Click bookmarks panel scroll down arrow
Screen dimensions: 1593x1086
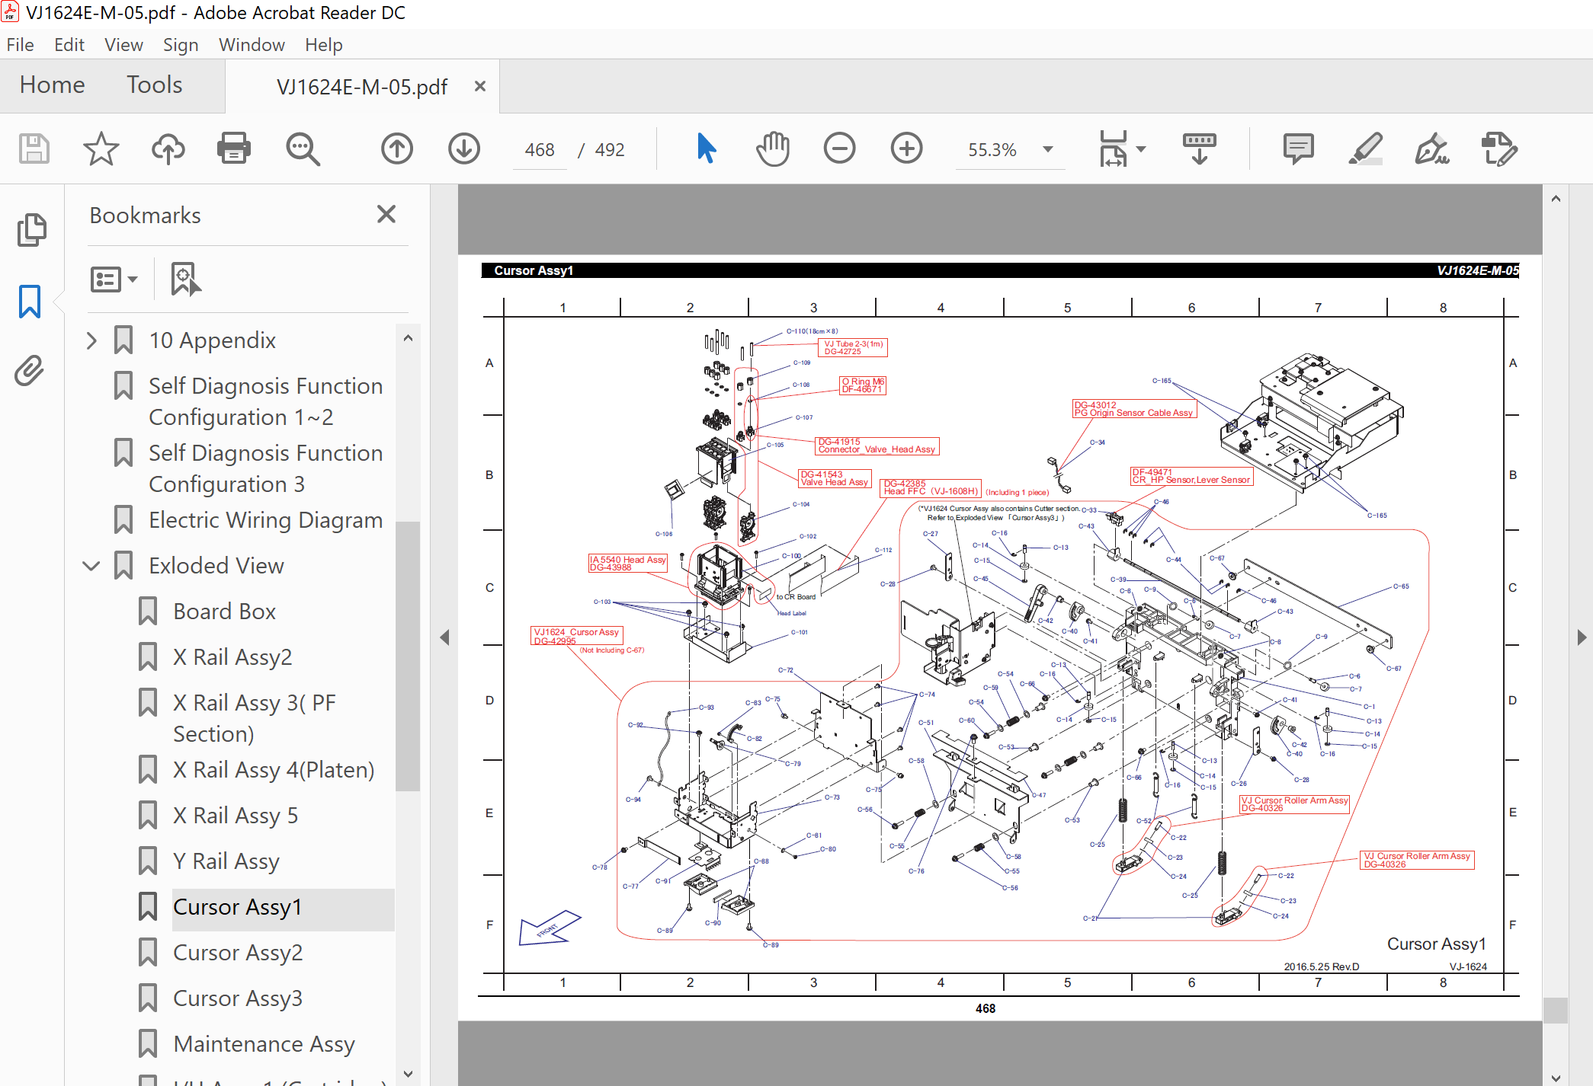pos(408,1074)
